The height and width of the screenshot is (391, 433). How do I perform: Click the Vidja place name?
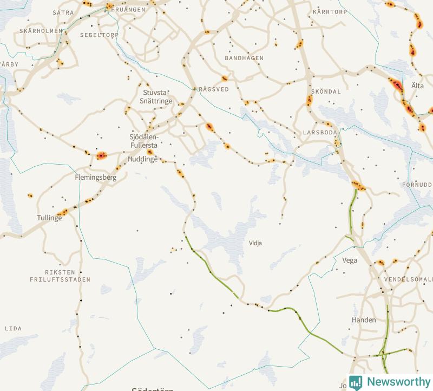pyautogui.click(x=255, y=243)
